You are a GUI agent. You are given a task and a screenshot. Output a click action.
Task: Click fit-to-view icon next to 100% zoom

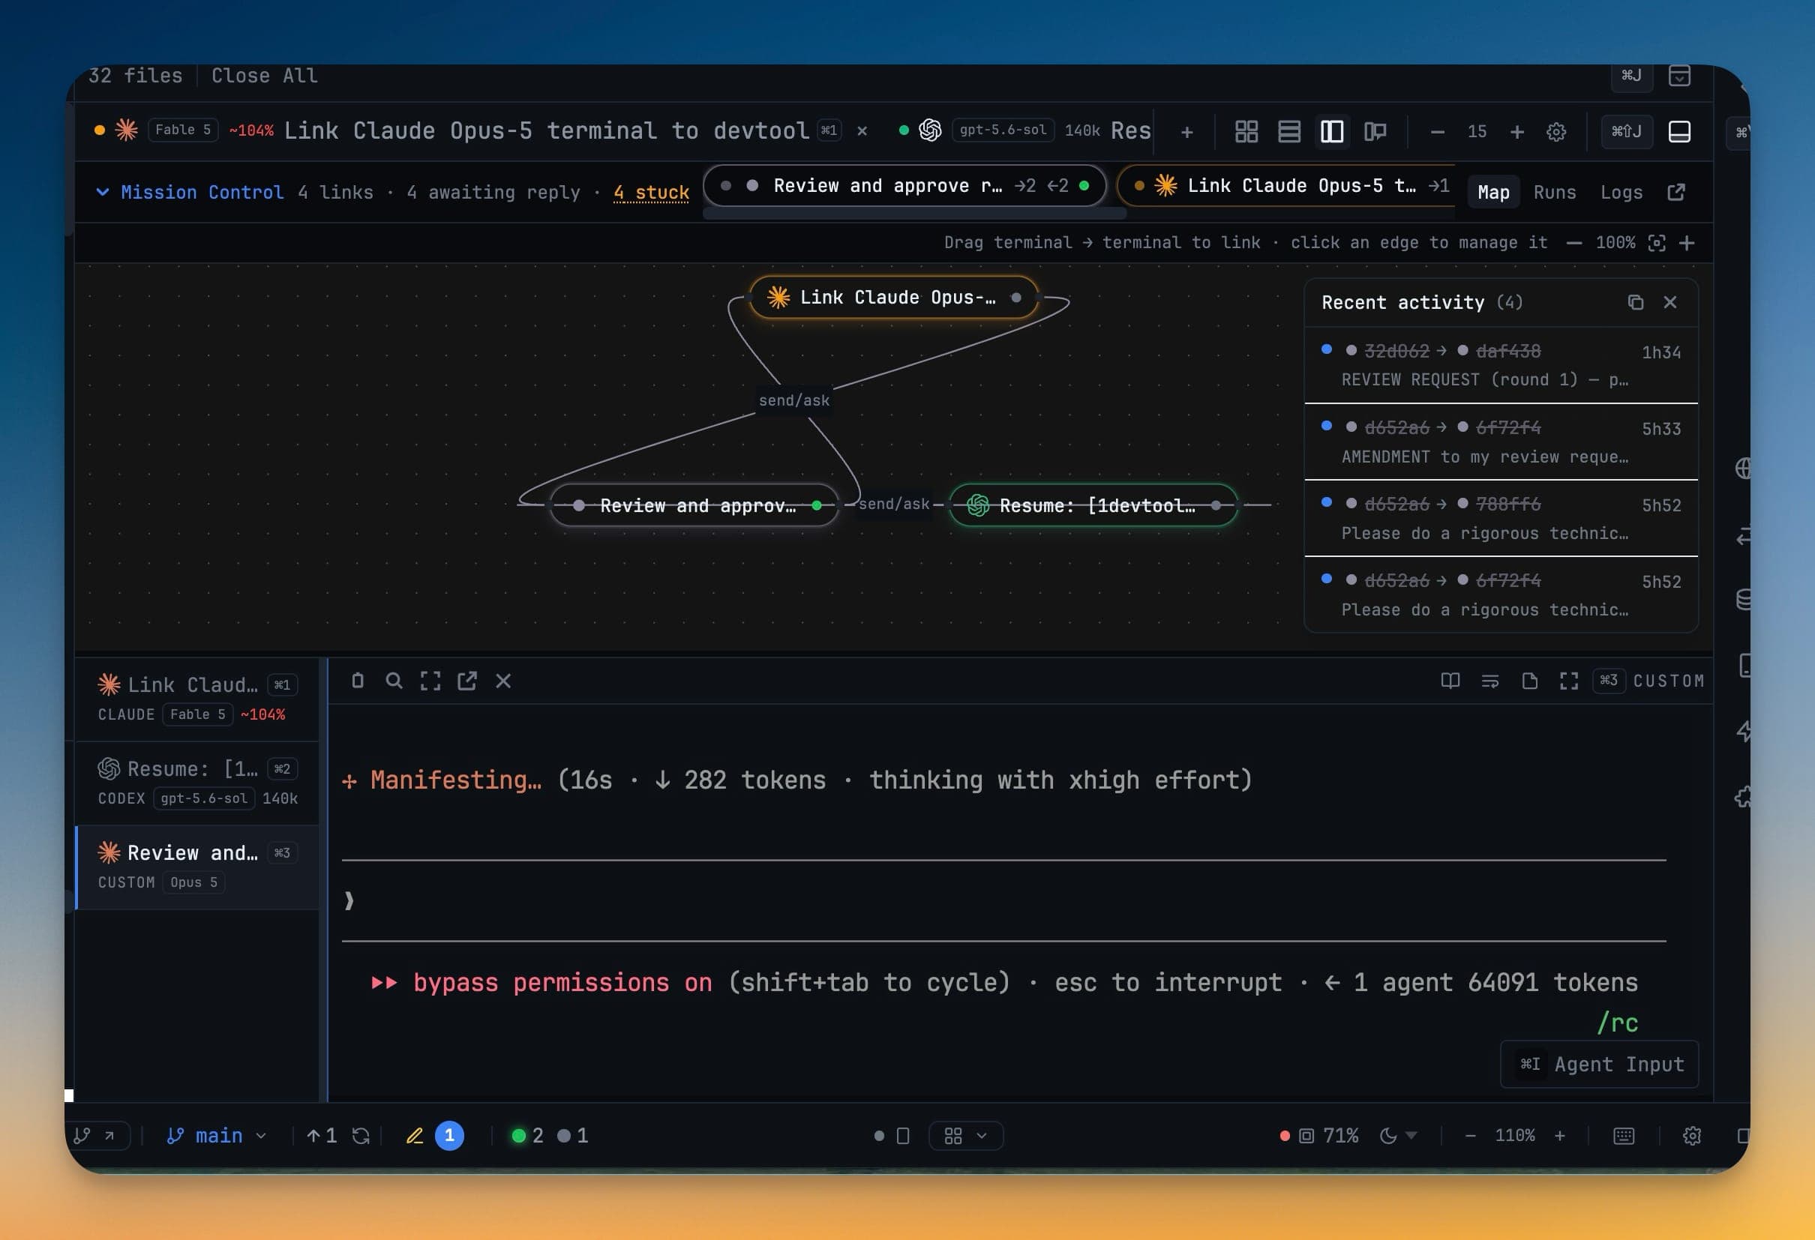click(1657, 243)
